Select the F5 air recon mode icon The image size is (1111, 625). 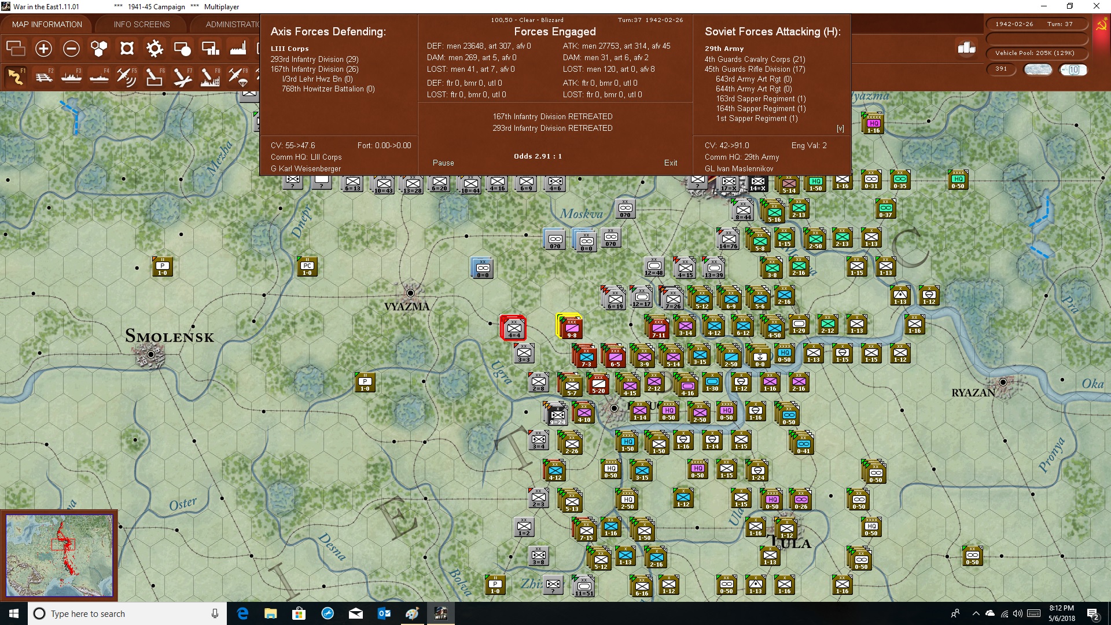pos(127,76)
